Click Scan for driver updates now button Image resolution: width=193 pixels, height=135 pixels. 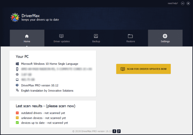[x=144, y=69]
